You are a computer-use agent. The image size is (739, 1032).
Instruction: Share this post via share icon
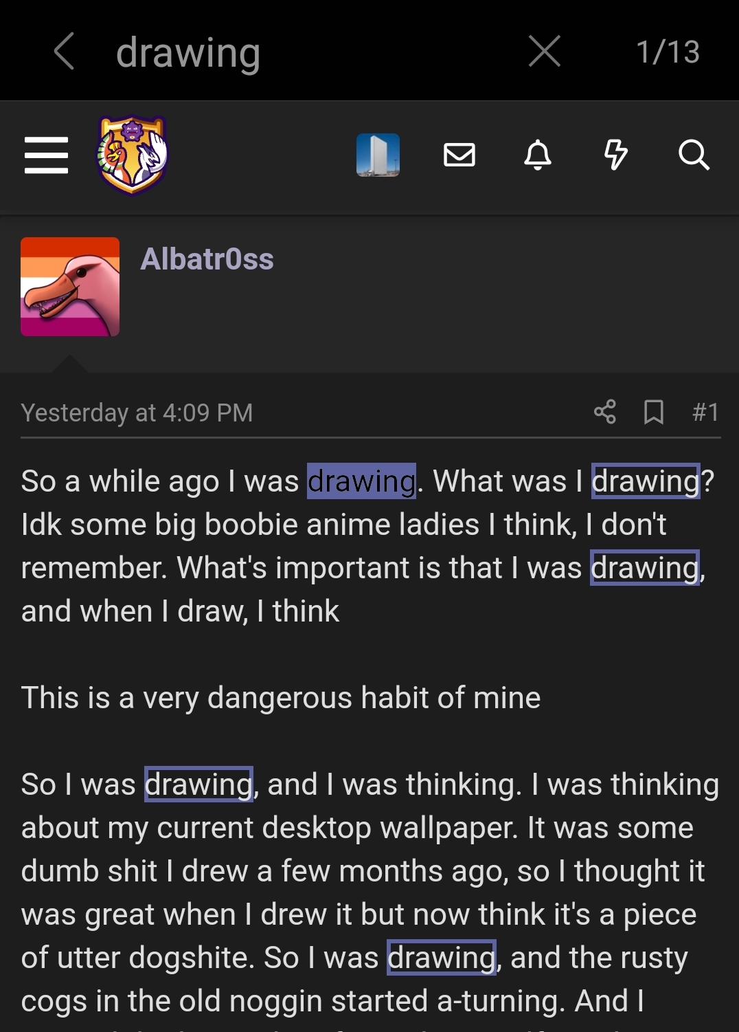[605, 412]
